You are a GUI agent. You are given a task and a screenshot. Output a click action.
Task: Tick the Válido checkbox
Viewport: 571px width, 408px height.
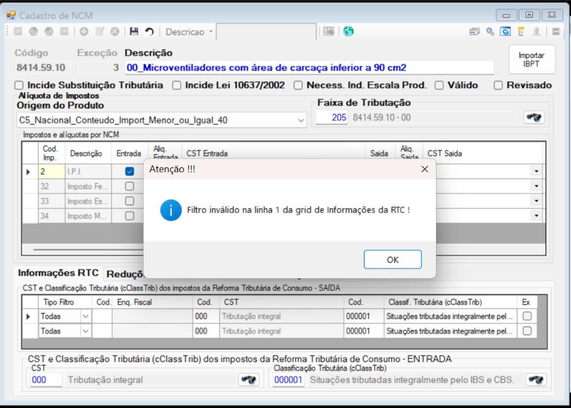tap(439, 85)
